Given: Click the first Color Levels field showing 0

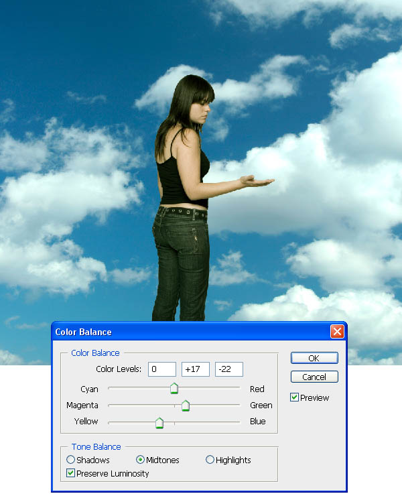Looking at the screenshot, I should [161, 369].
